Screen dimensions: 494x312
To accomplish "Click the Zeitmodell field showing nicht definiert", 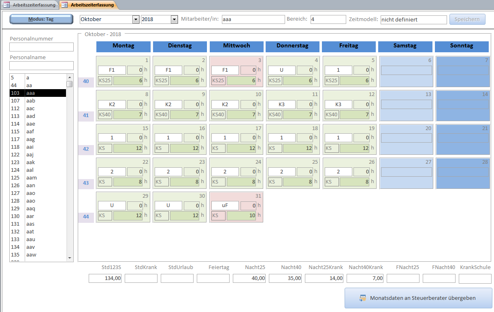I will (413, 19).
